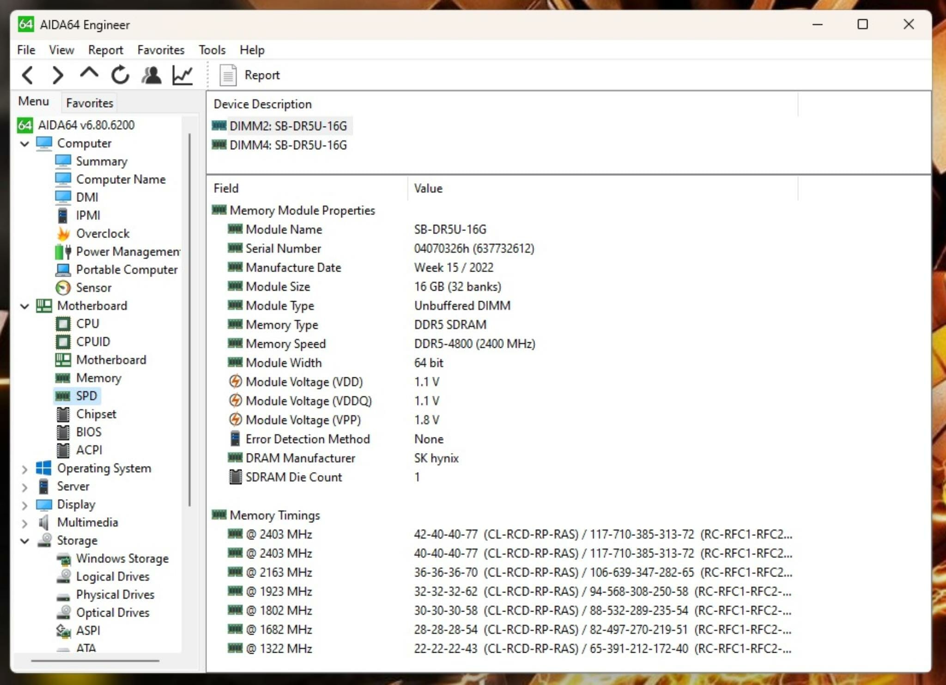Go back with the left arrow toolbar icon
This screenshot has height=685, width=946.
pos(27,75)
